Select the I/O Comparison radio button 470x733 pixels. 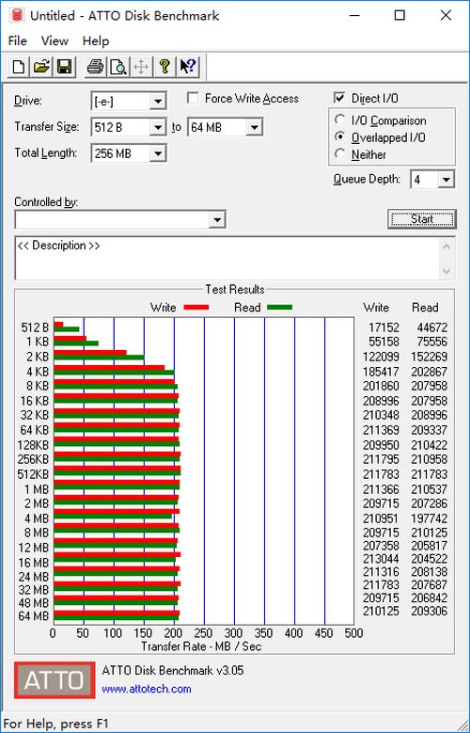pos(340,120)
